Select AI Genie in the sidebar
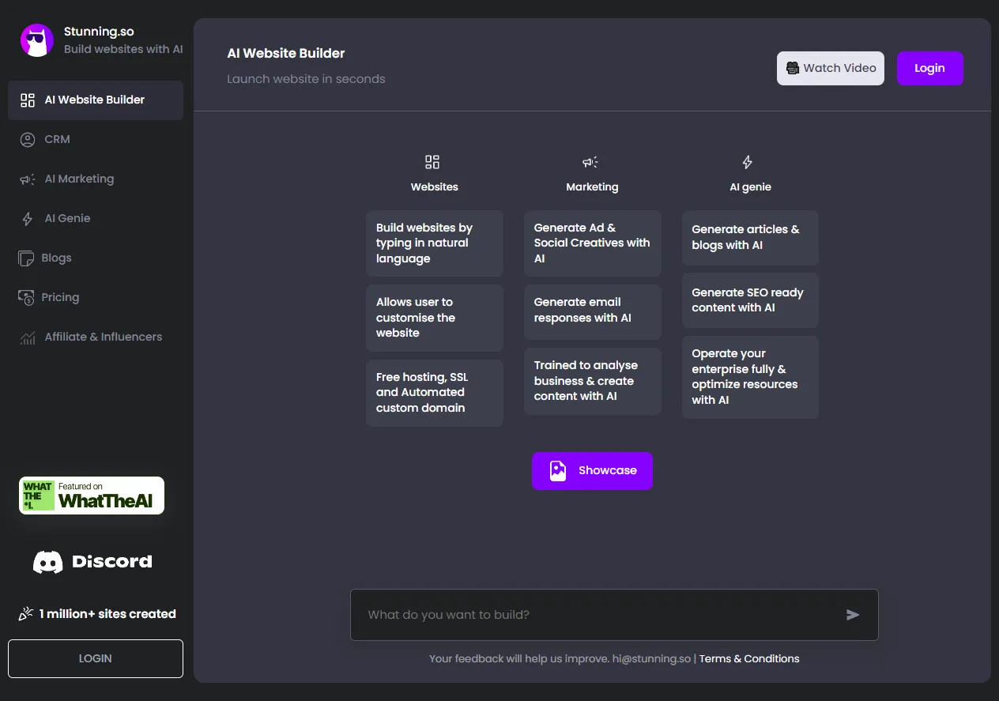 click(x=96, y=219)
